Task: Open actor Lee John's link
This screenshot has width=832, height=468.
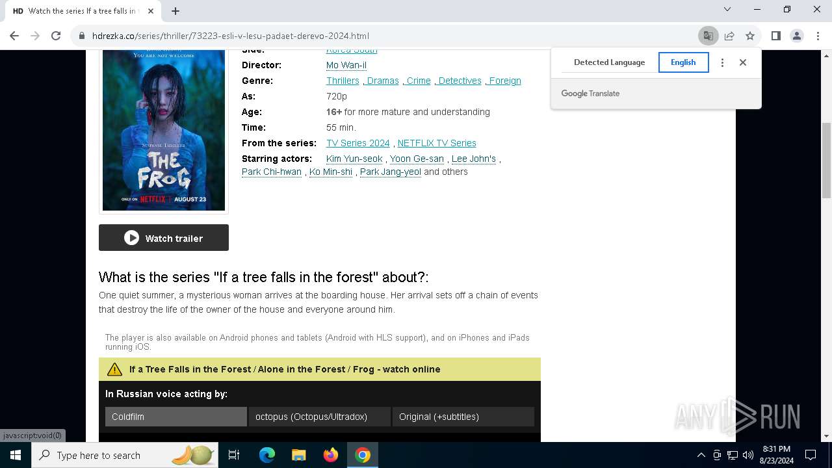Action: 474,159
